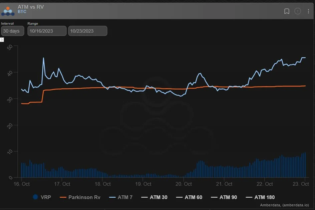Screen dimensions: 315x210
Task: Bookmark this ATM vs RV chart
Action: point(287,11)
